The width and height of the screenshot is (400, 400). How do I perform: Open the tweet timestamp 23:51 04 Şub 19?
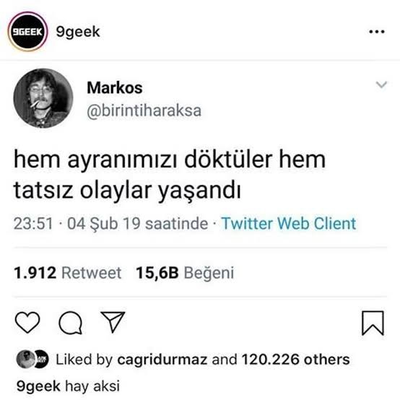pyautogui.click(x=110, y=224)
